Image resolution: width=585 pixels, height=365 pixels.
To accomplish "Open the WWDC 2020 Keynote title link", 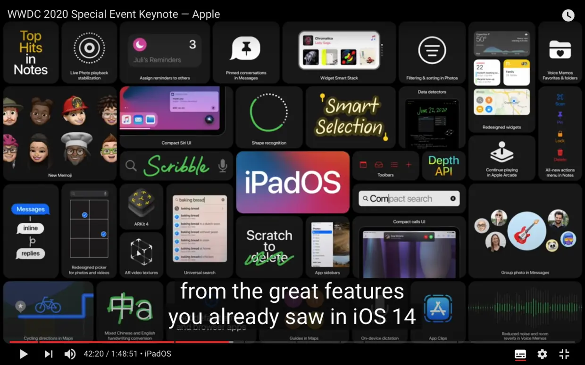I will pos(113,14).
